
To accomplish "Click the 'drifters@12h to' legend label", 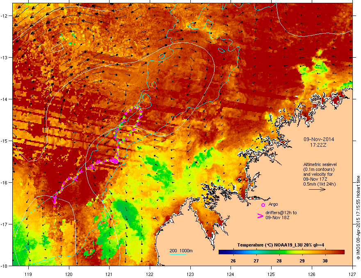I will click(x=281, y=213).
